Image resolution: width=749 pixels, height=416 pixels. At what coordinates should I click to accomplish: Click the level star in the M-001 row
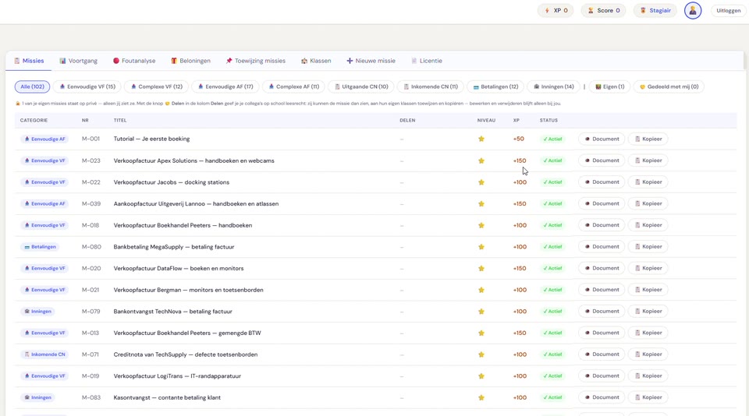[x=481, y=139]
